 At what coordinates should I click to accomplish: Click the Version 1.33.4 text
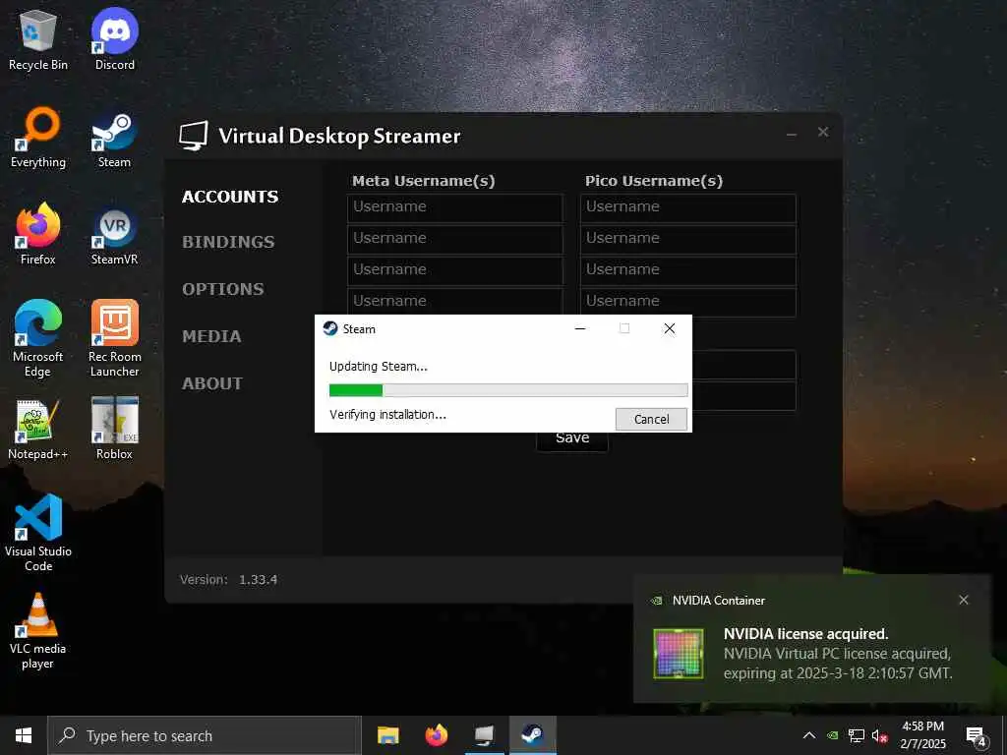228,580
